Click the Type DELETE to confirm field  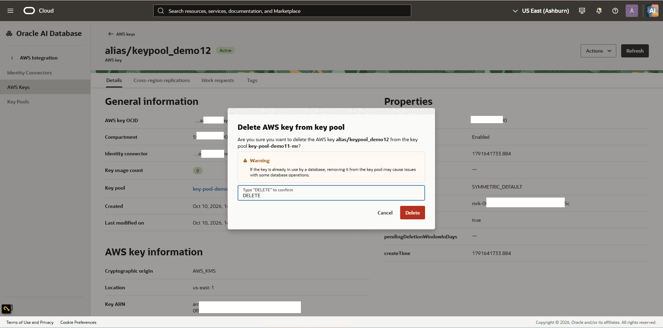click(331, 193)
